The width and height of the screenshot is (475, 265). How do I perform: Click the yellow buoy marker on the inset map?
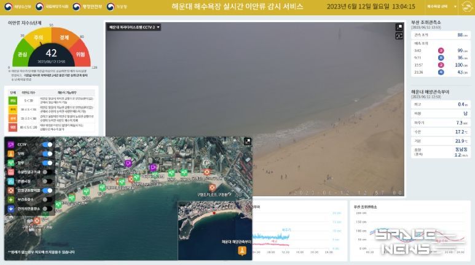(x=241, y=250)
